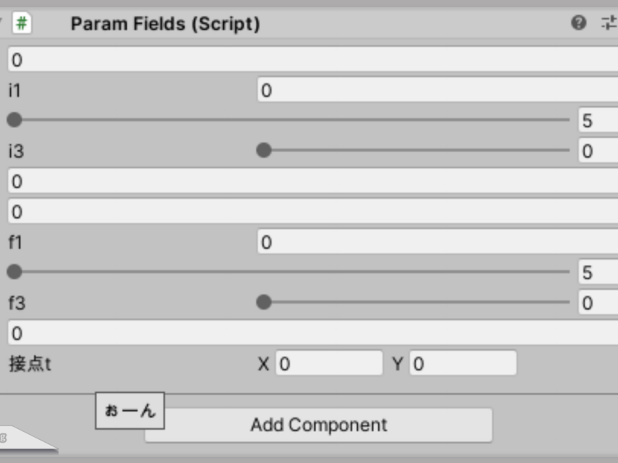Click the topmost unlabeled value field
Image resolution: width=618 pixels, height=463 pixels.
pyautogui.click(x=312, y=60)
